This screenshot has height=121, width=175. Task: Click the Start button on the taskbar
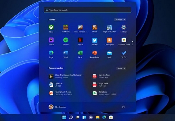tap(64, 117)
